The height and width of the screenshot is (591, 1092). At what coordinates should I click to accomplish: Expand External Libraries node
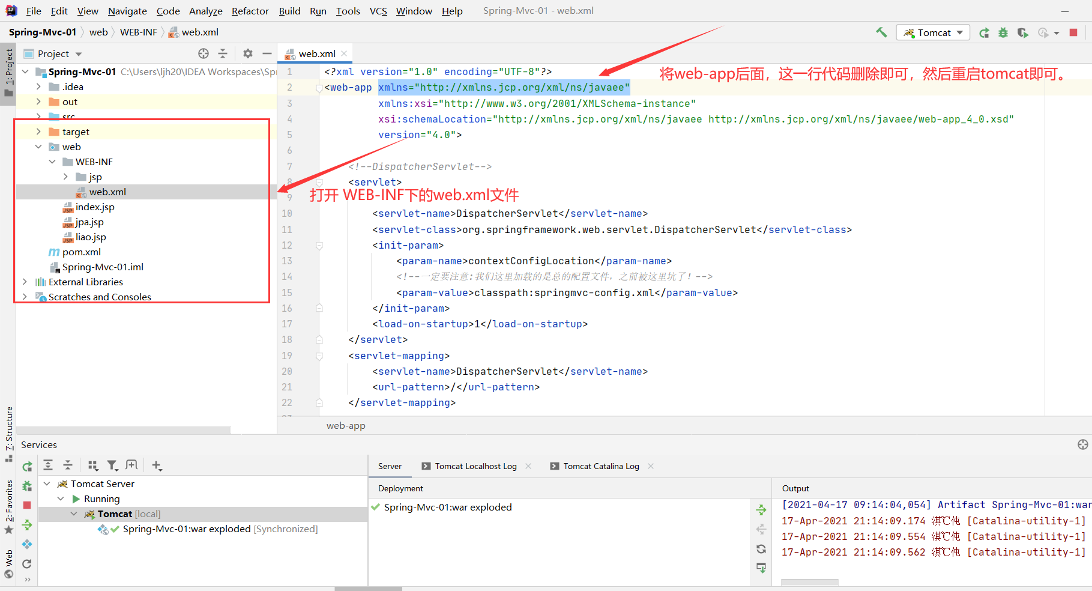click(x=25, y=282)
